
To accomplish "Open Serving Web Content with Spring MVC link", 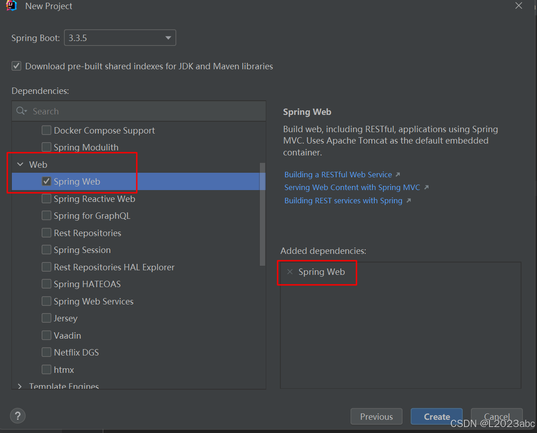I will point(352,188).
